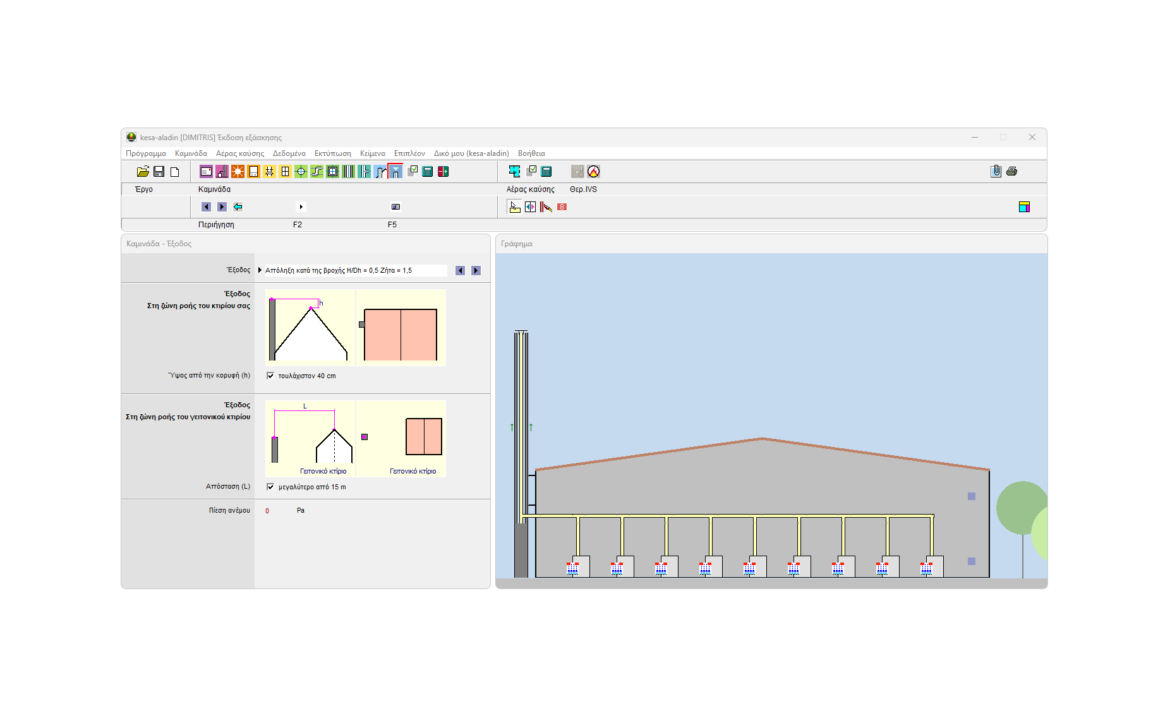This screenshot has width=1170, height=716.
Task: Toggle 'μεγαλύτερο από 15 m' checkbox
Action: (x=270, y=487)
